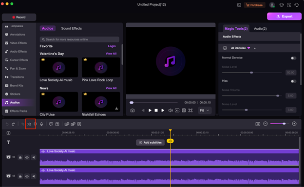This screenshot has width=304, height=187.
Task: Click the preview volume speaker icon
Action: point(171,111)
